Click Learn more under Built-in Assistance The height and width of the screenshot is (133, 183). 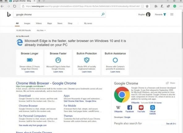coord(115,72)
